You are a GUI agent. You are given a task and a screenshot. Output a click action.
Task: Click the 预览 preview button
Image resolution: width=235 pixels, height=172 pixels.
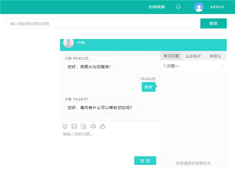tap(213, 23)
